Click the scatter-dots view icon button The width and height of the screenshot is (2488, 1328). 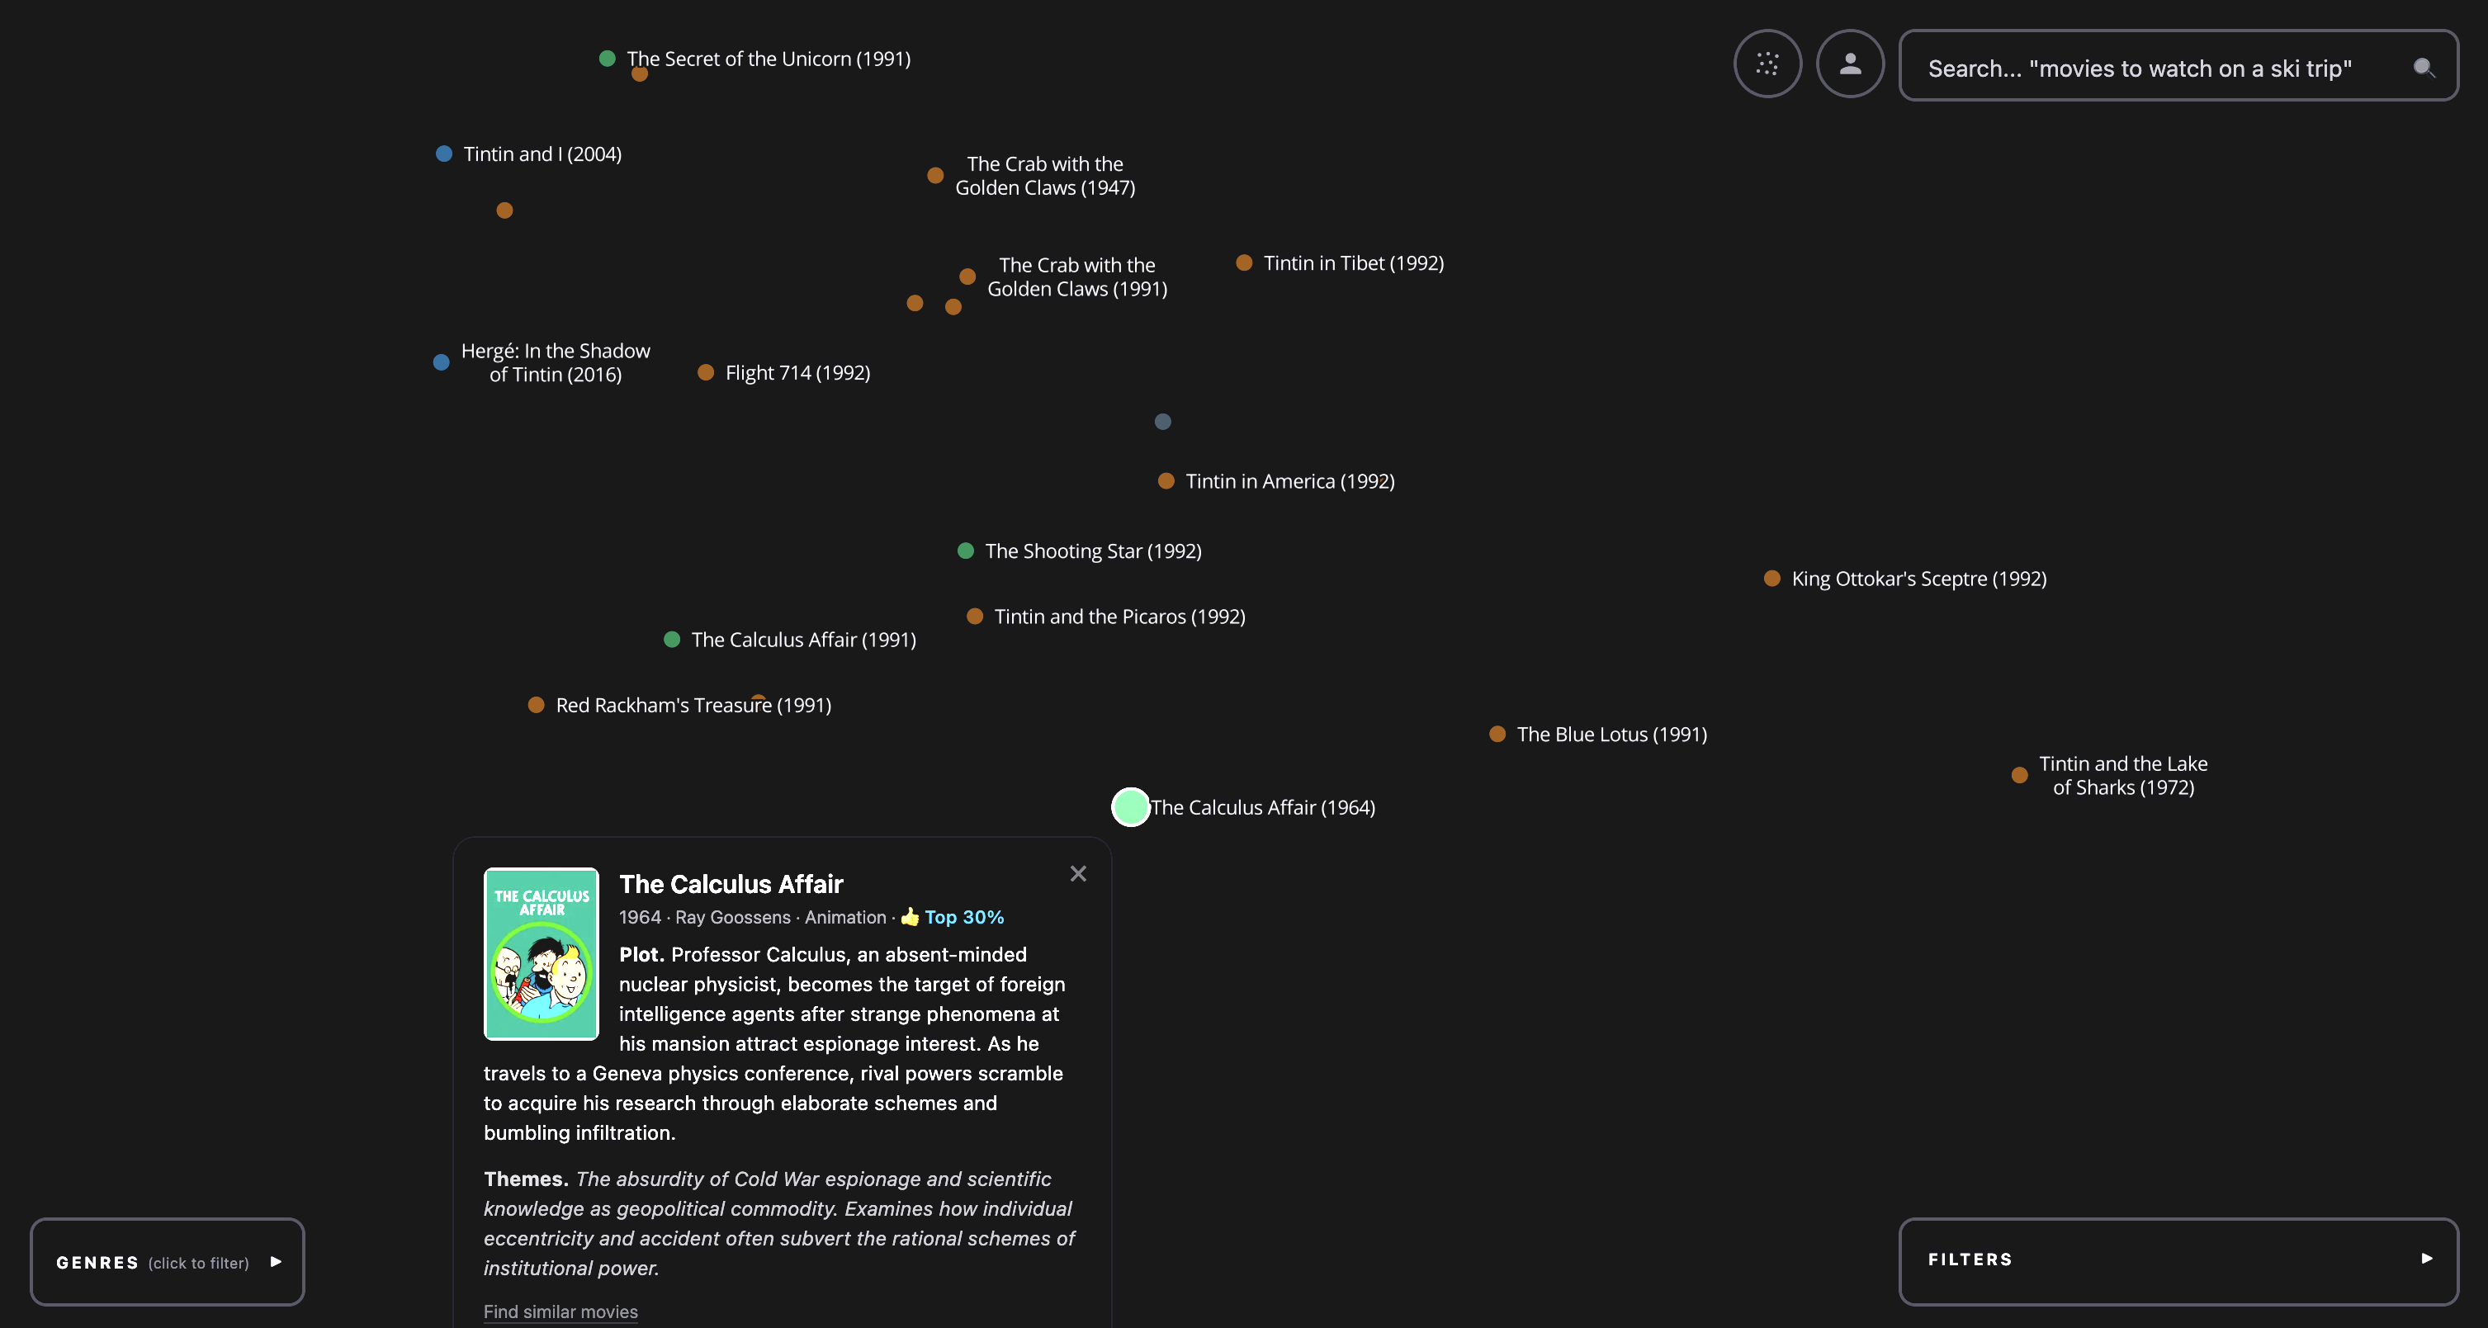tap(1767, 64)
